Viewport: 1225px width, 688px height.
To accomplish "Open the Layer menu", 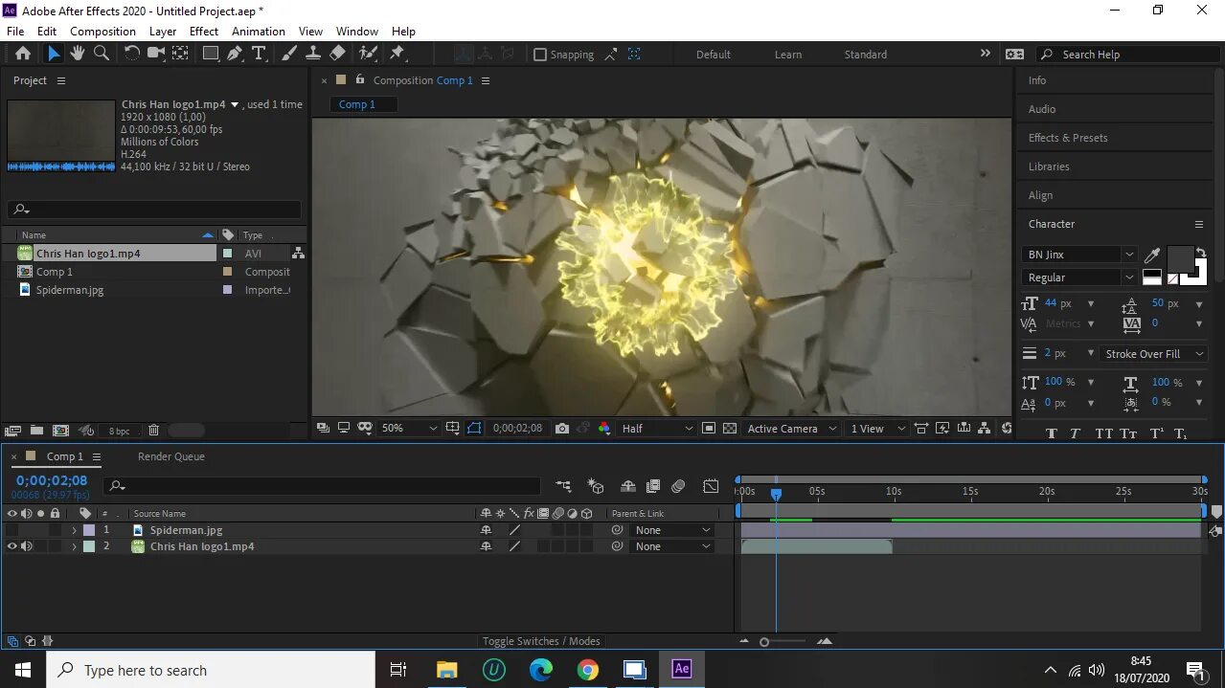I will (x=163, y=32).
